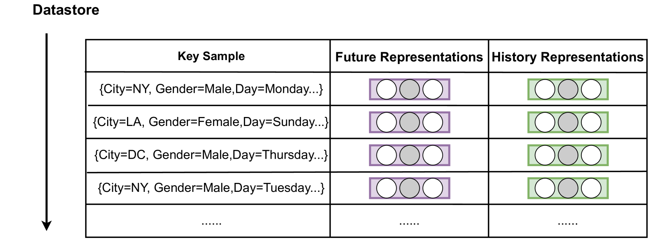The height and width of the screenshot is (241, 649).
Task: Select the Future Representations column header
Action: (409, 57)
